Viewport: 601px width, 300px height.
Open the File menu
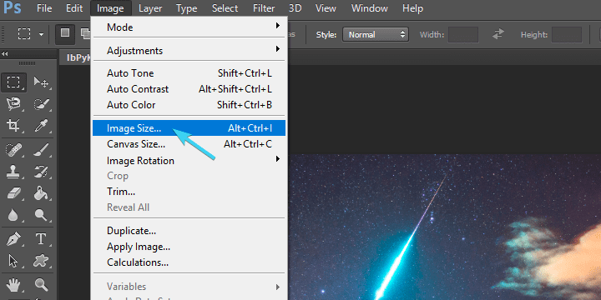tap(44, 8)
